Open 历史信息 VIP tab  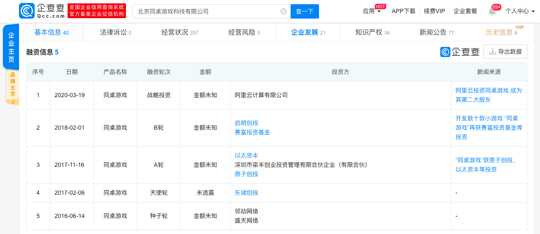(x=502, y=33)
